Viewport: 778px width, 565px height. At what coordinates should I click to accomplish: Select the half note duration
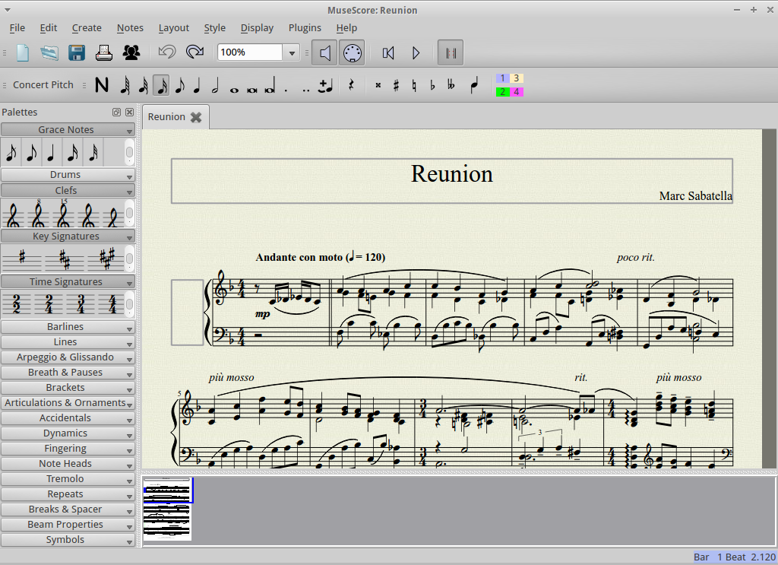coord(215,85)
